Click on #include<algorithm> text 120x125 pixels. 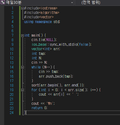[42, 13]
